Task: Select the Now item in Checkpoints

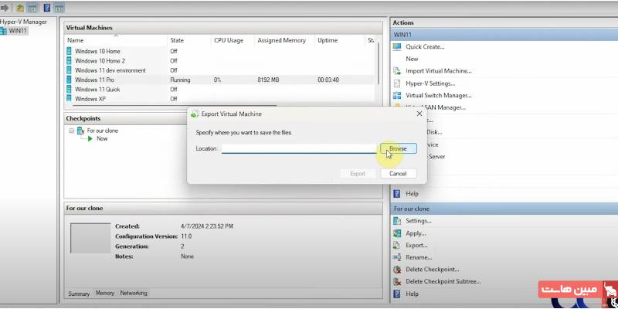Action: pyautogui.click(x=102, y=139)
